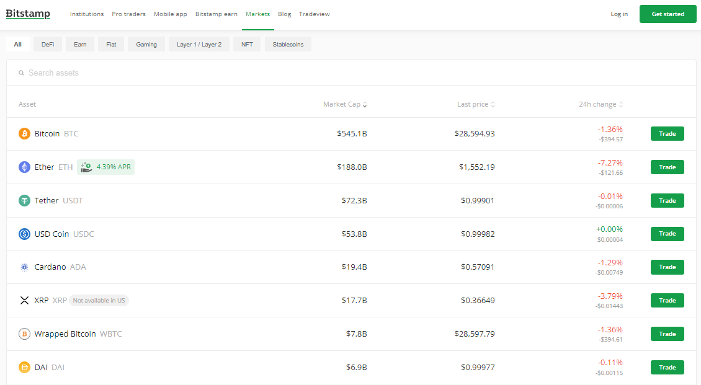Click the Not available in US badge

click(99, 301)
